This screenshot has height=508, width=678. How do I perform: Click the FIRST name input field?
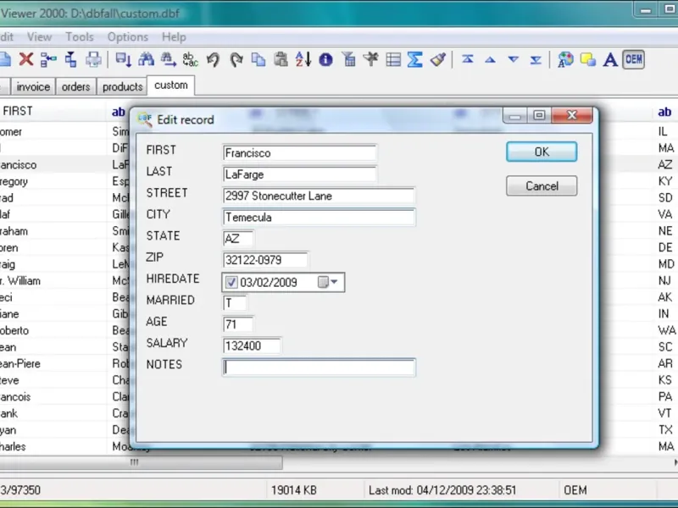click(299, 153)
